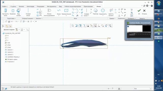
Task: Open Sketch Setup (Настроить эскиз)
Action: 6,12
